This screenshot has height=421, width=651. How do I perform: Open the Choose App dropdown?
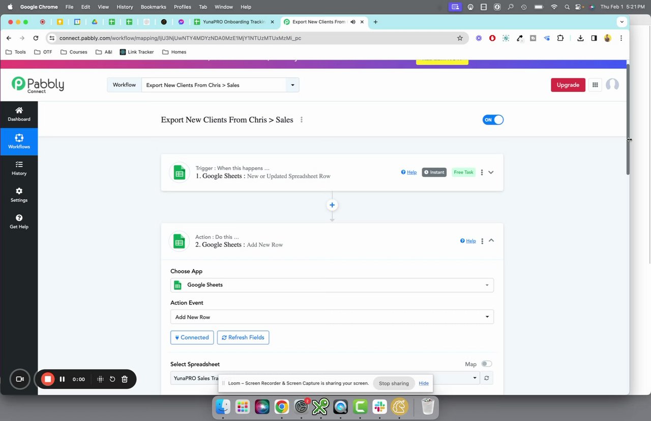click(332, 285)
